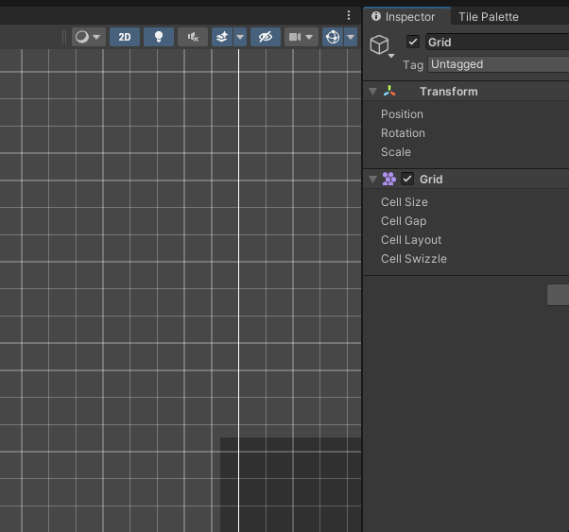Click the Add Component button edge
Image resolution: width=569 pixels, height=532 pixels.
558,295
